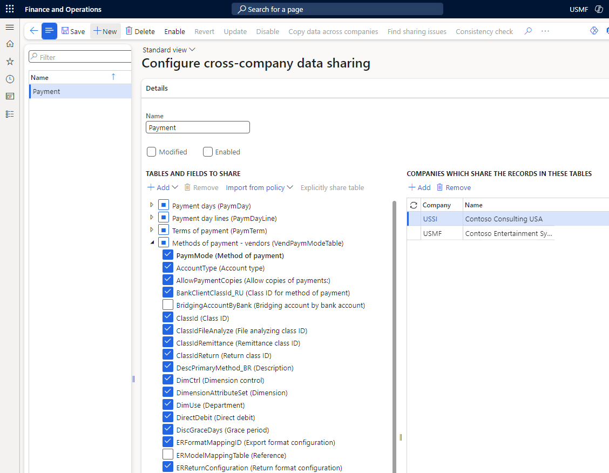Click Copy data across companies
This screenshot has height=473, width=609.
click(333, 31)
